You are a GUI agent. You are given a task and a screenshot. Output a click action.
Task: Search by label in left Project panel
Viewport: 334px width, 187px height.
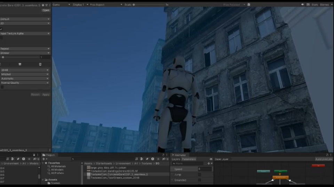click(18, 159)
